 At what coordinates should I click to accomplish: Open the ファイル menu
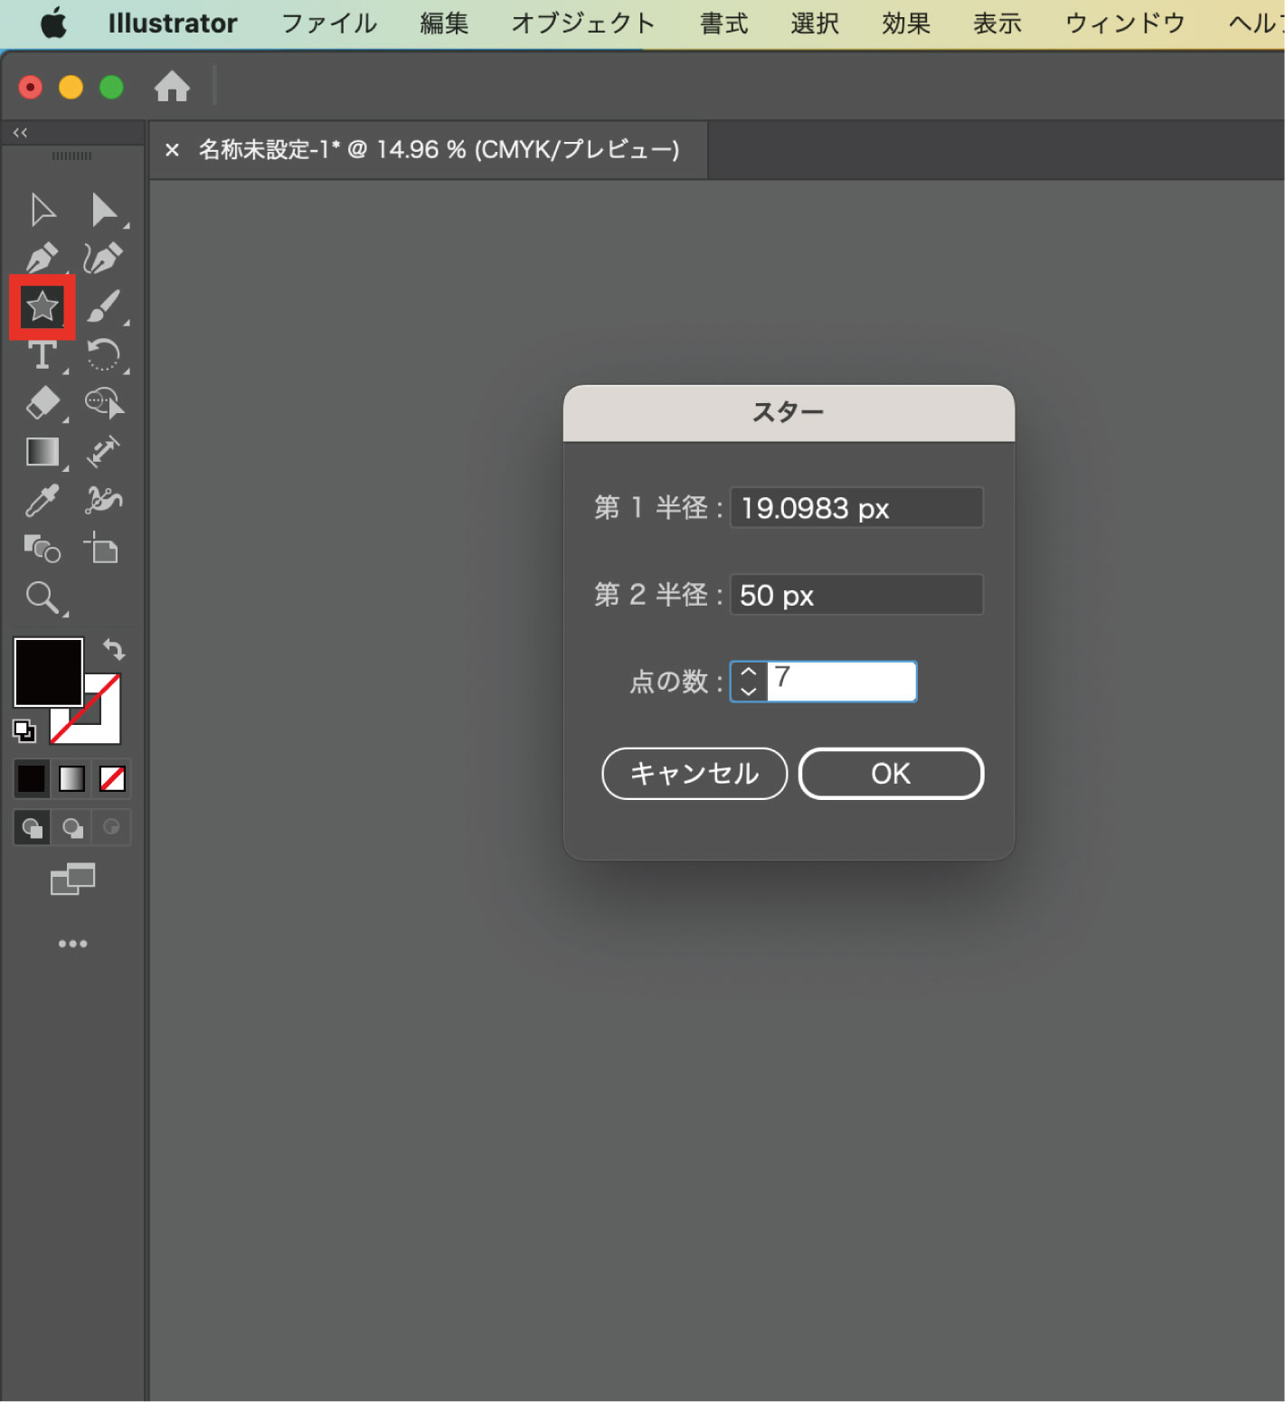pos(329,23)
